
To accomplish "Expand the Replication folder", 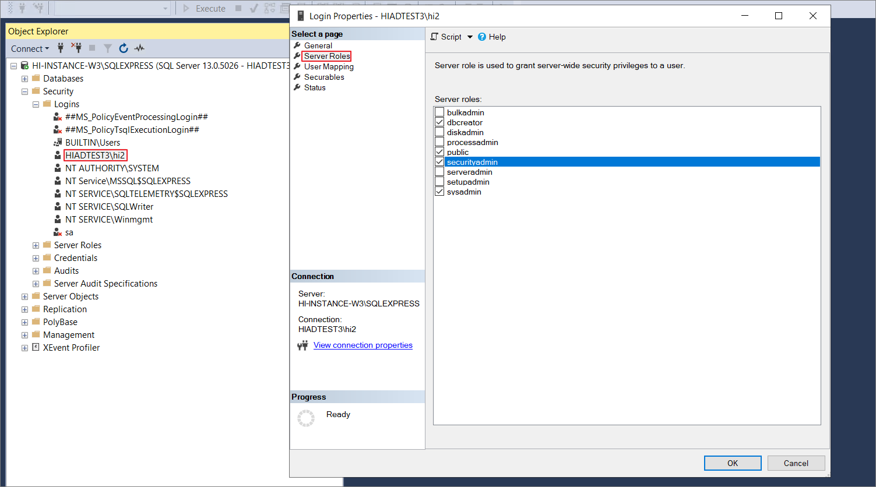I will [24, 309].
